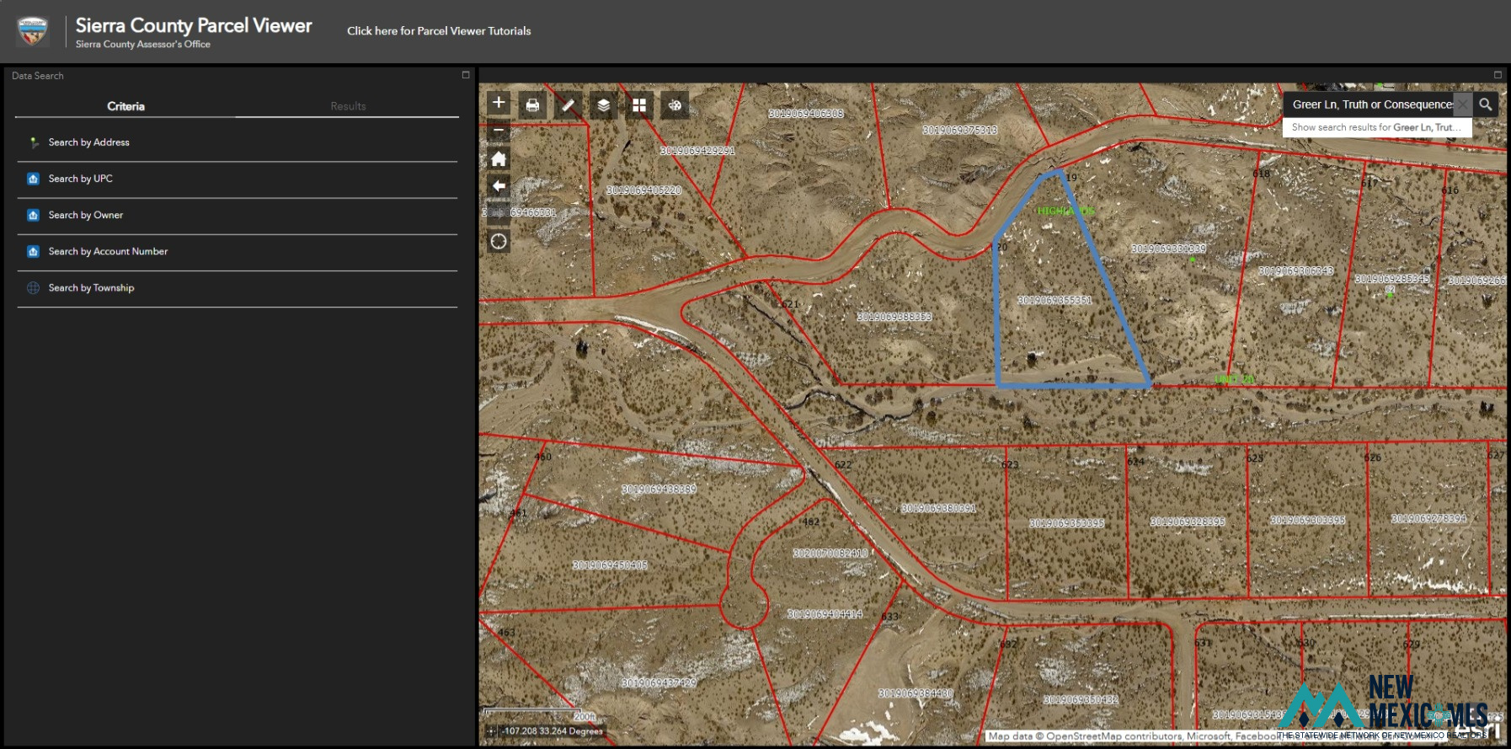The image size is (1511, 749).
Task: Click the Sierra County Parcel Viewer title
Action: pyautogui.click(x=194, y=25)
